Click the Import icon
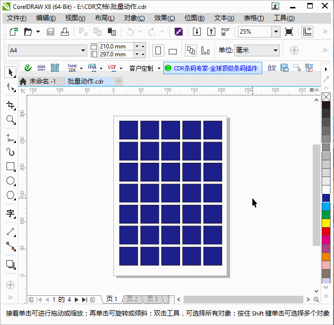Image resolution: width=334 pixels, height=325 pixels. 197,32
